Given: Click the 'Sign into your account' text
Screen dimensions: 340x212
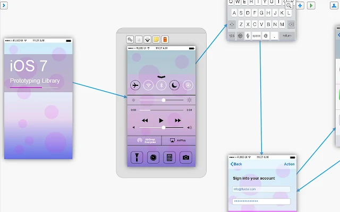Looking at the screenshot, I should [254, 179].
